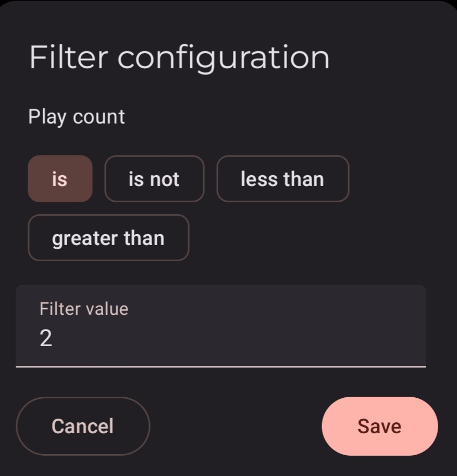Viewport: 457px width, 476px height.
Task: Select the "is" comparison chip
Action: click(60, 179)
